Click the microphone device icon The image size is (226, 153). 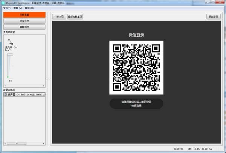coord(11,42)
